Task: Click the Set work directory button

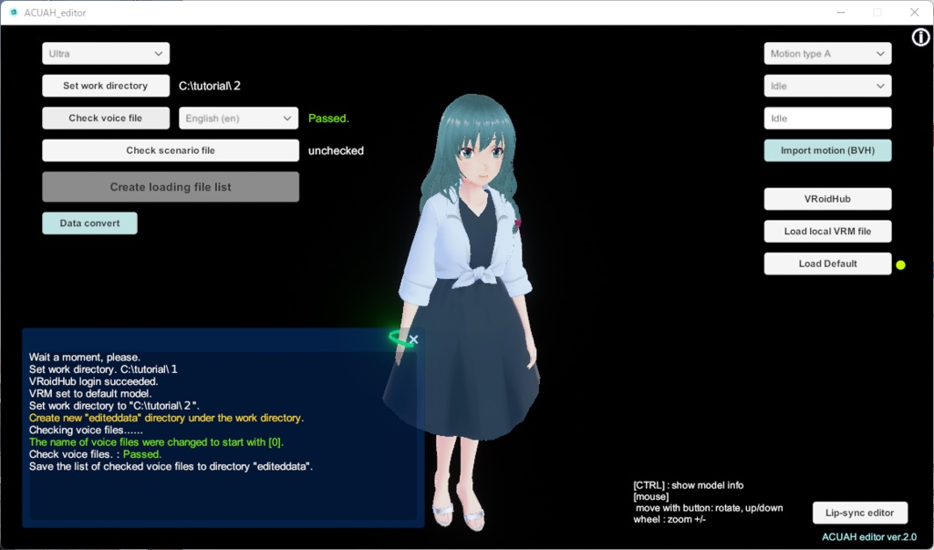Action: (x=105, y=85)
